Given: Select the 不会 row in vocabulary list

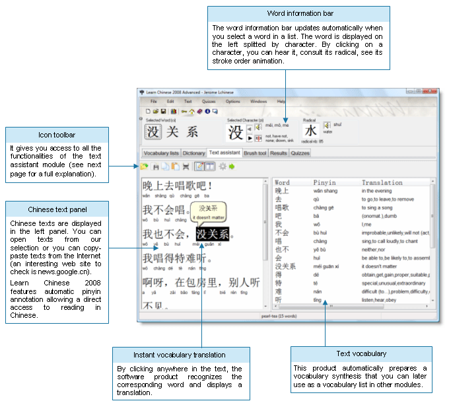Looking at the screenshot, I should click(352, 233).
